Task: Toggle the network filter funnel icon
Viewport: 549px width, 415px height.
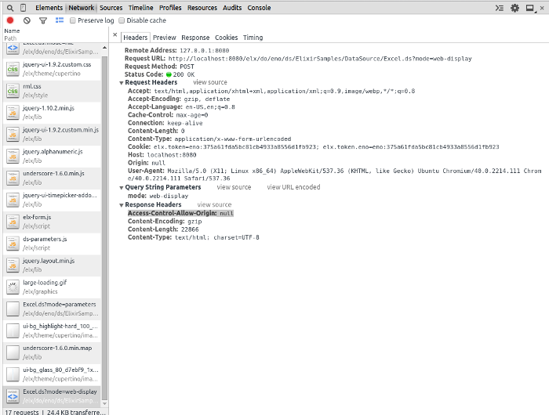Action: click(43, 20)
